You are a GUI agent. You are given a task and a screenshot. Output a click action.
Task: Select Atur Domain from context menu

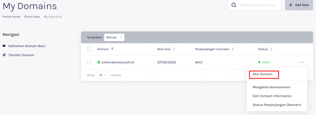(x=262, y=74)
